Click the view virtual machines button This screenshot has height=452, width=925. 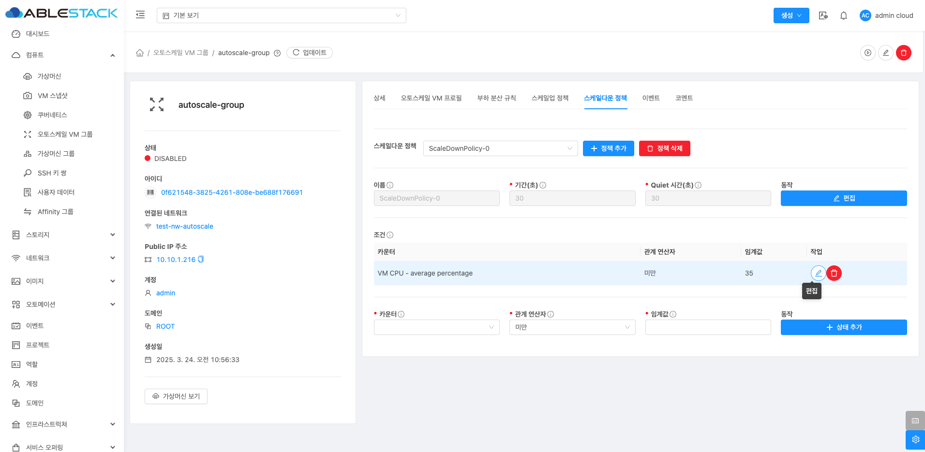click(x=176, y=396)
